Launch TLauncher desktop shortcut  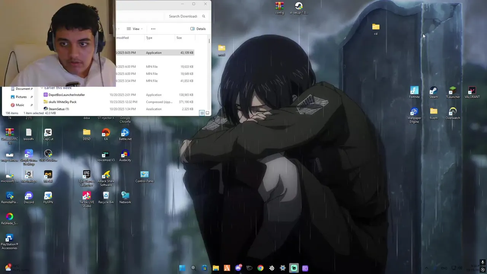453,92
